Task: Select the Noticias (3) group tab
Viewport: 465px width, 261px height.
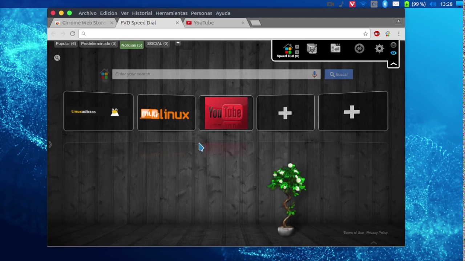Action: tap(132, 45)
